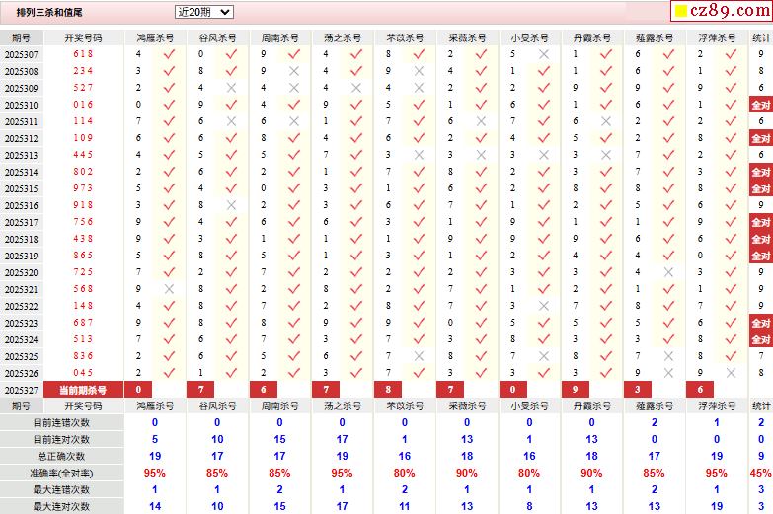This screenshot has height=514, width=773.
Task: Select the period number 2025307
Action: 21,54
